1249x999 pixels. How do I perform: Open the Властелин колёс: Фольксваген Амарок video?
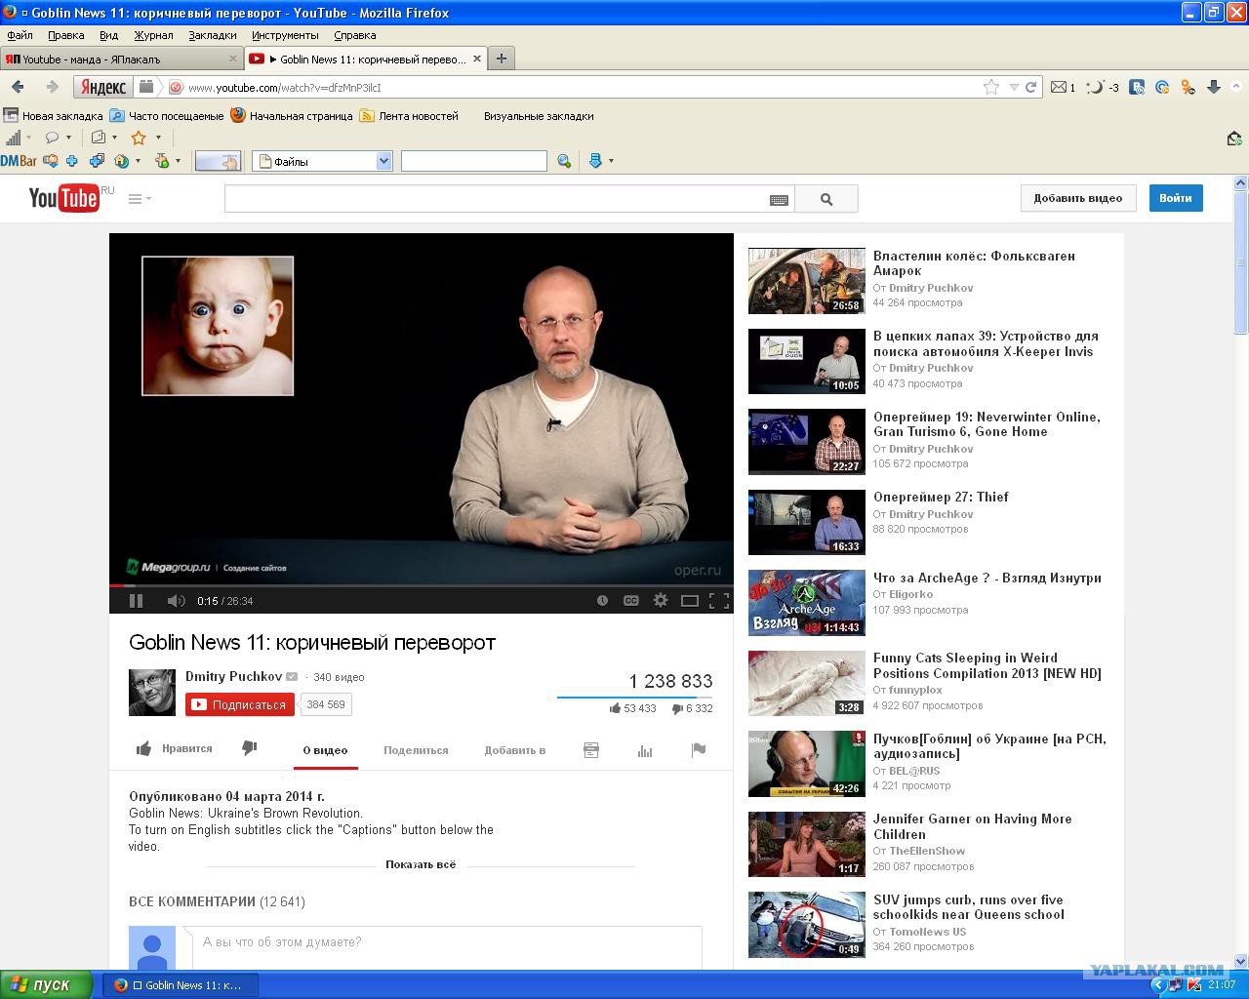pyautogui.click(x=974, y=263)
